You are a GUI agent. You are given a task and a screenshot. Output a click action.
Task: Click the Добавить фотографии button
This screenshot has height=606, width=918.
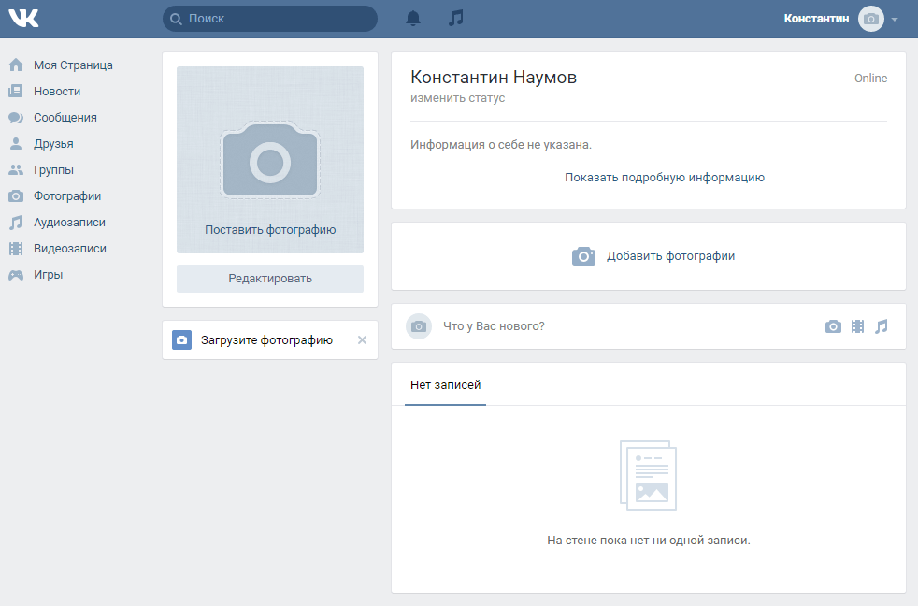tap(653, 256)
